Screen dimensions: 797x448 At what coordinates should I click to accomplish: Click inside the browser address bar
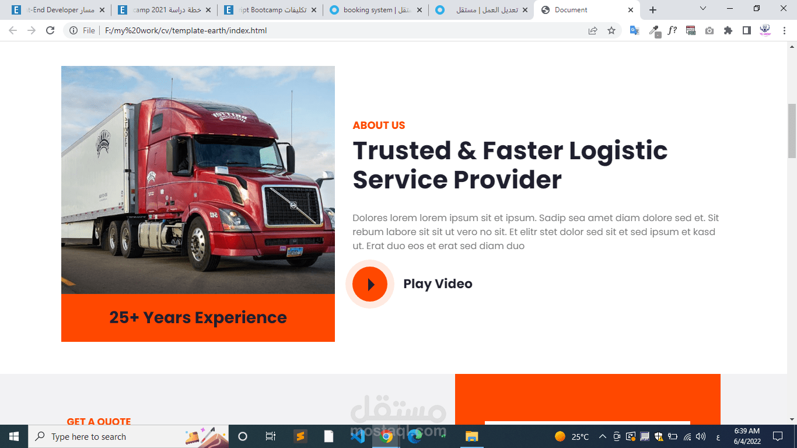tap(233, 30)
